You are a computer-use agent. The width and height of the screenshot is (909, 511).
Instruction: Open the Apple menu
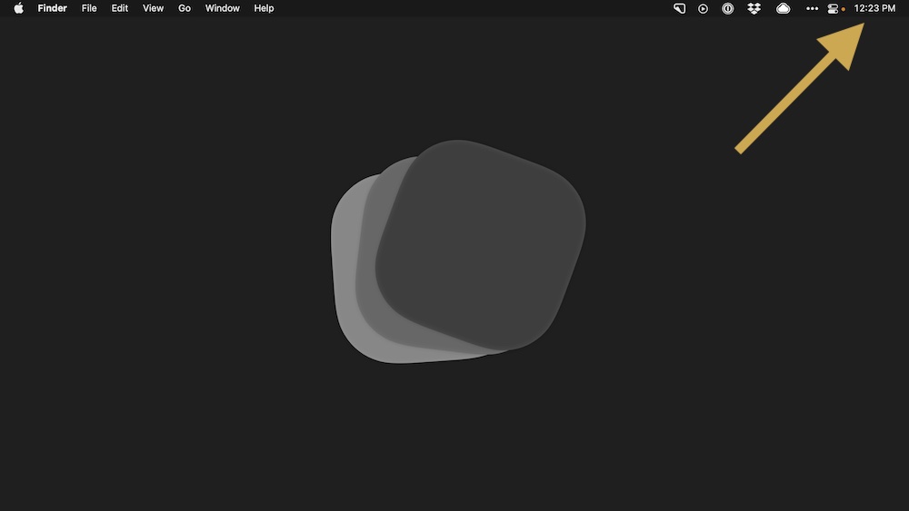[18, 8]
